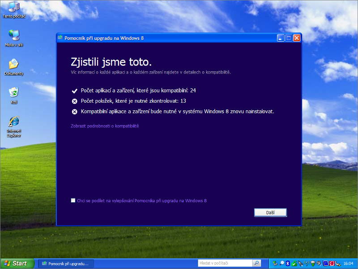
Task: Click the USB plug tray icon
Action: point(338,264)
